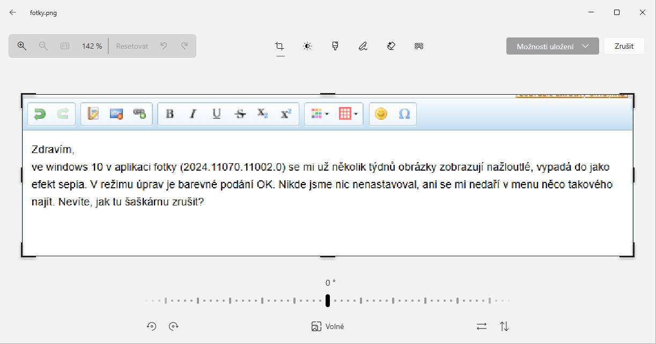The height and width of the screenshot is (344, 656).
Task: Click the green undo arrow in the image
Action: click(40, 113)
